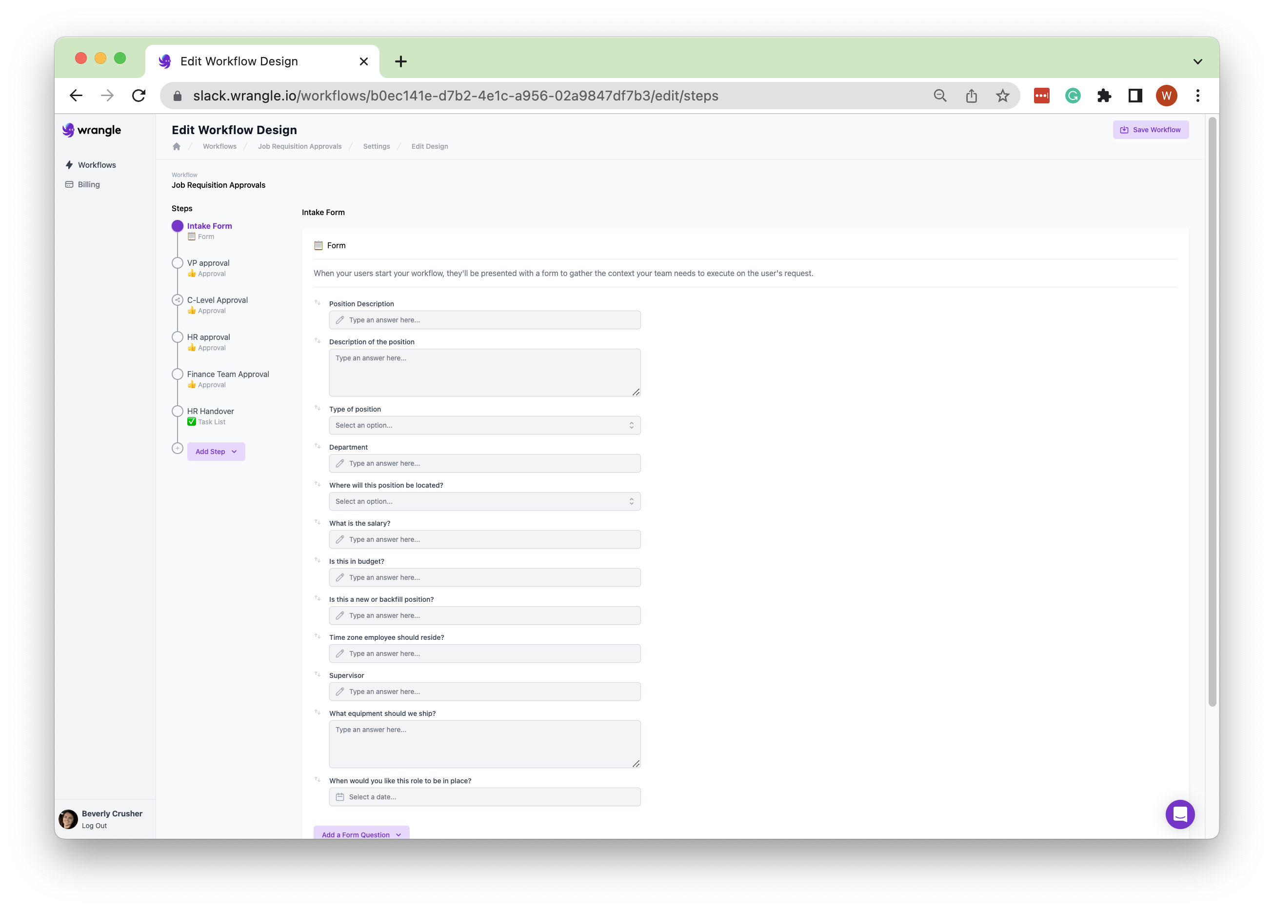The height and width of the screenshot is (911, 1274).
Task: Click the Grammarly extension icon
Action: 1073,96
